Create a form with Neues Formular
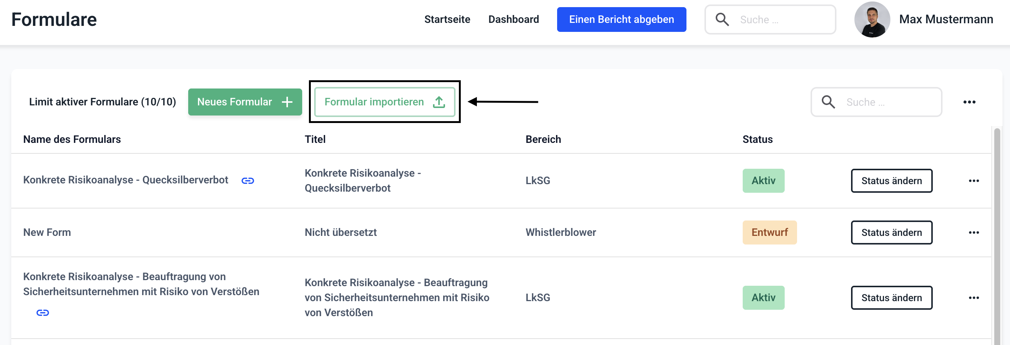Image resolution: width=1010 pixels, height=345 pixels. click(x=245, y=102)
